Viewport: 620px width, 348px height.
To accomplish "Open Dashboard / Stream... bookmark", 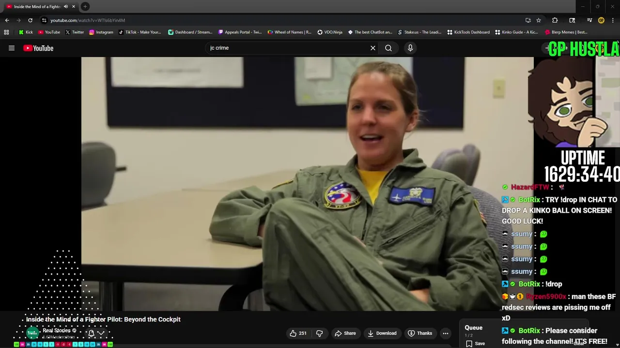I will click(x=190, y=32).
